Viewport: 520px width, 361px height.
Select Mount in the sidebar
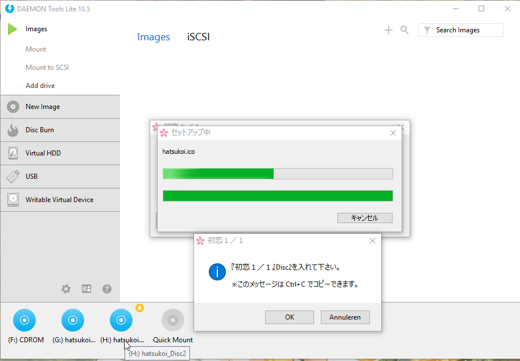(36, 49)
